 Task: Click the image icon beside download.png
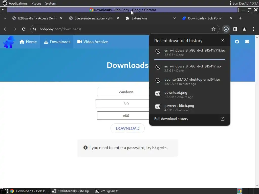click(158, 93)
